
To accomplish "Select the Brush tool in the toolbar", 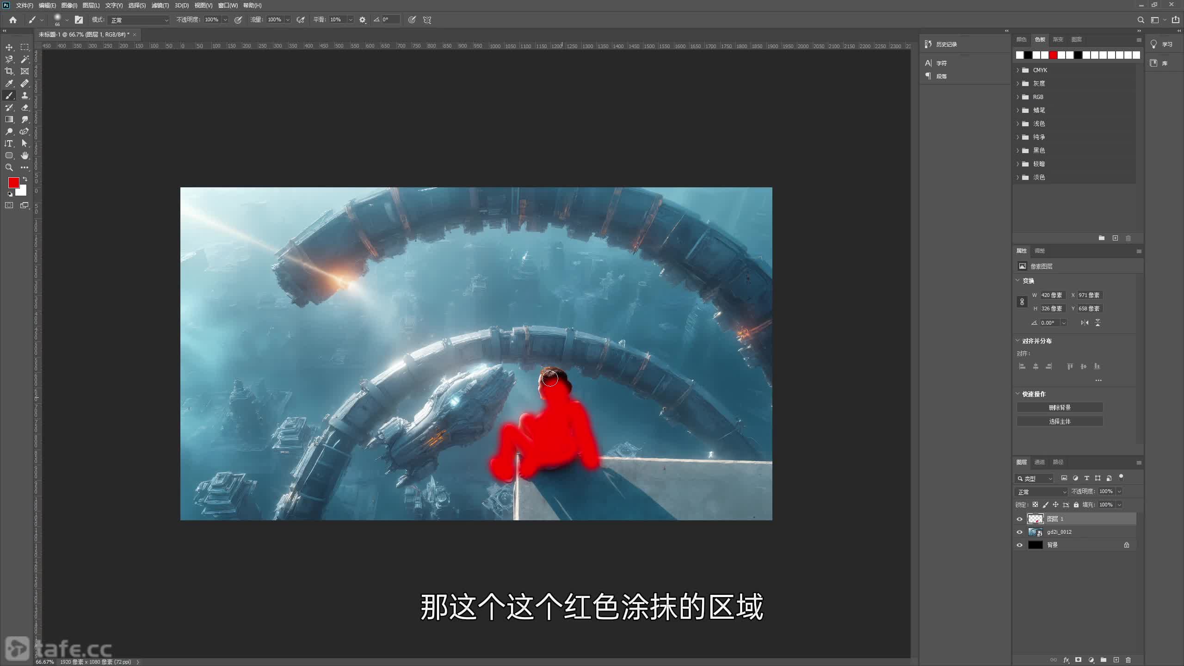I will click(9, 96).
